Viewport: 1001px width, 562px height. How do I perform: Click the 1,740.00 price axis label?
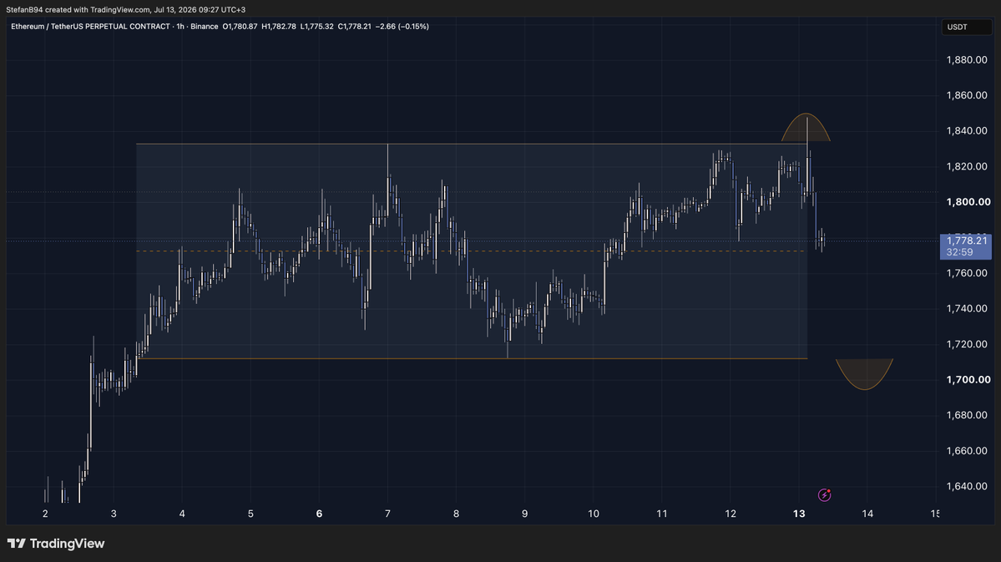pyautogui.click(x=967, y=308)
